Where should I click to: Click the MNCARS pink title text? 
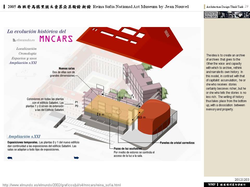click(56, 39)
